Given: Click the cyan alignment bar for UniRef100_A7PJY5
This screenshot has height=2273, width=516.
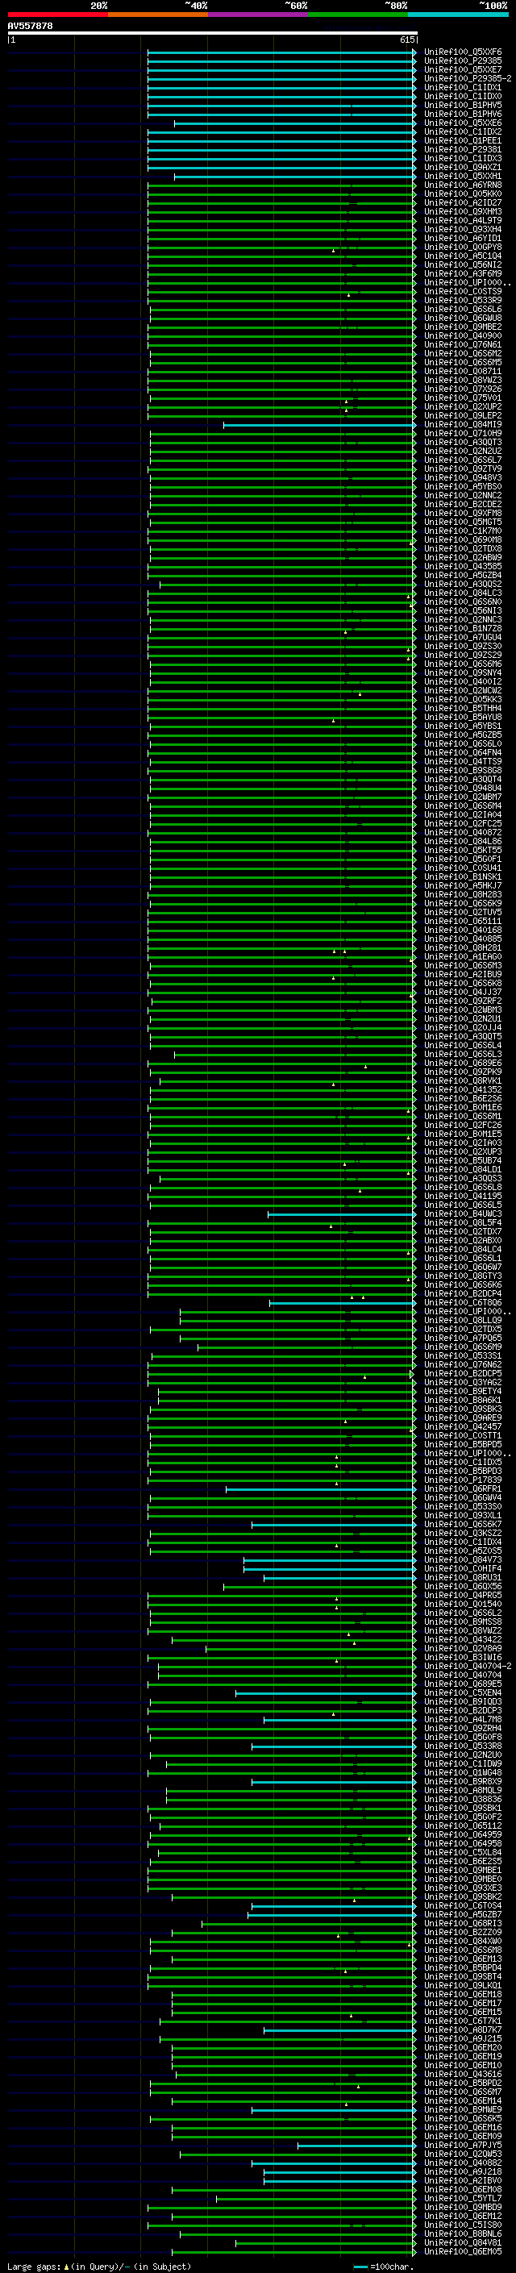Looking at the screenshot, I should click(x=356, y=2145).
